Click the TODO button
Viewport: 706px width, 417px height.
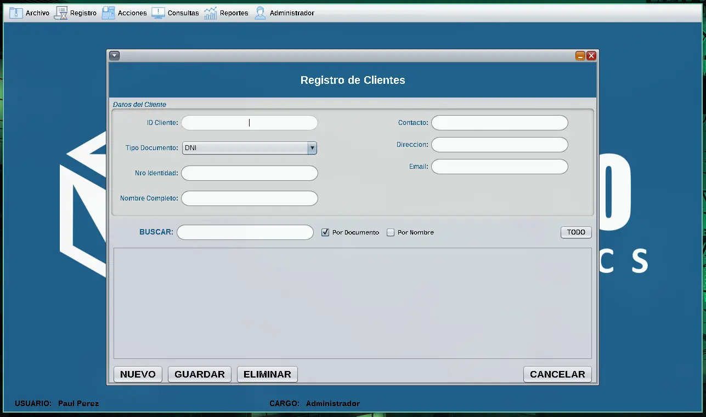pos(576,232)
